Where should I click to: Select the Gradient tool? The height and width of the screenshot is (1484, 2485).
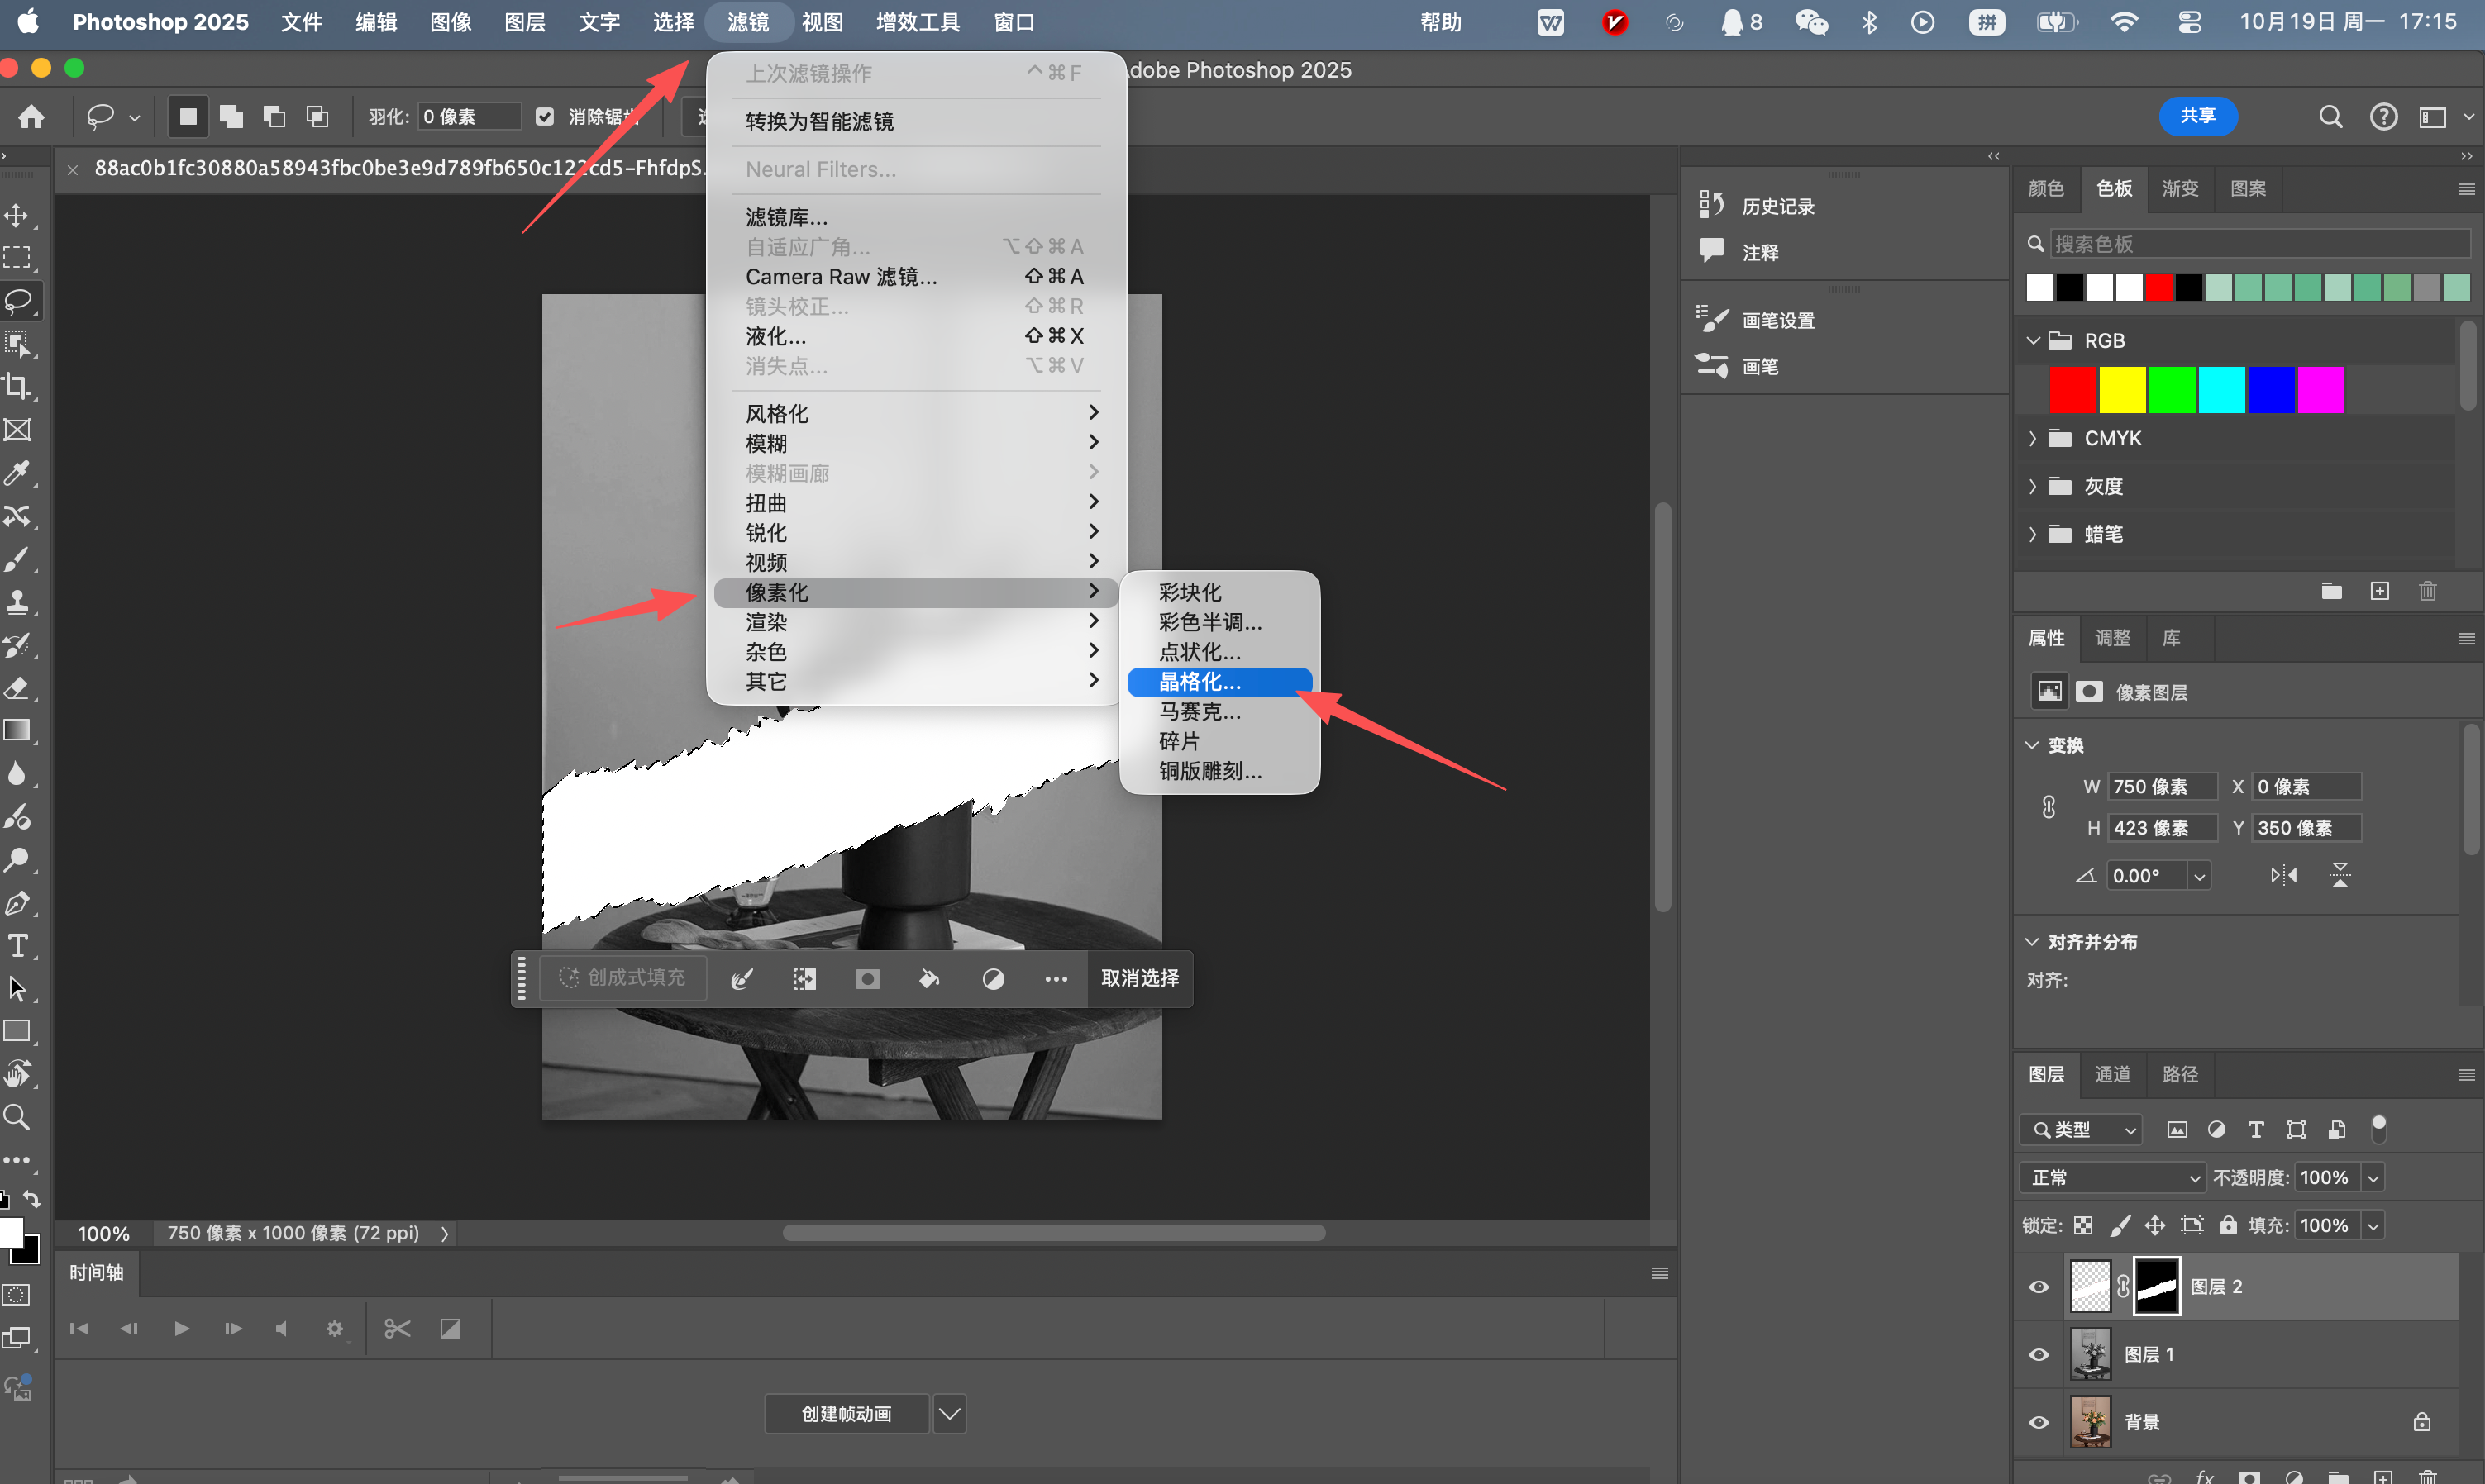17,731
